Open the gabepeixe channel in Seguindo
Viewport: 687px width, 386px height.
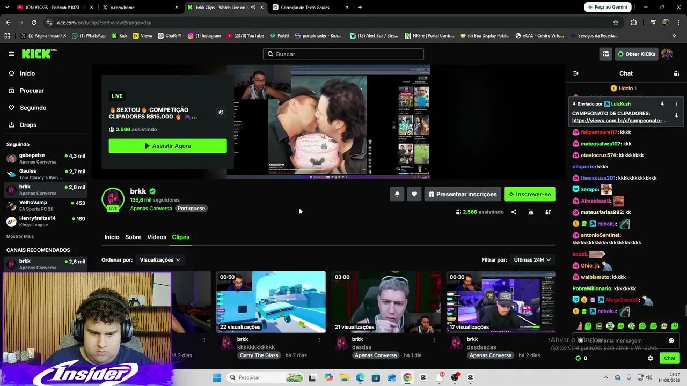46,158
